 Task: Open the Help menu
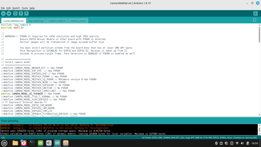coord(32,8)
